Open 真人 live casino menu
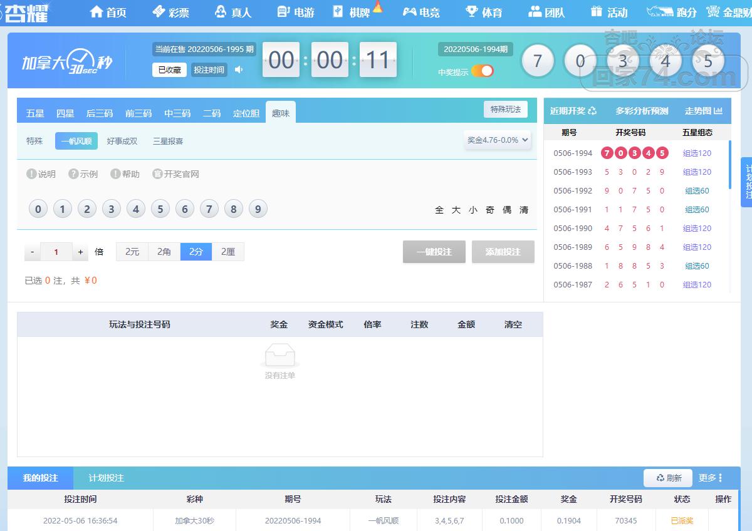Viewport: 752px width, 531px height. point(233,12)
